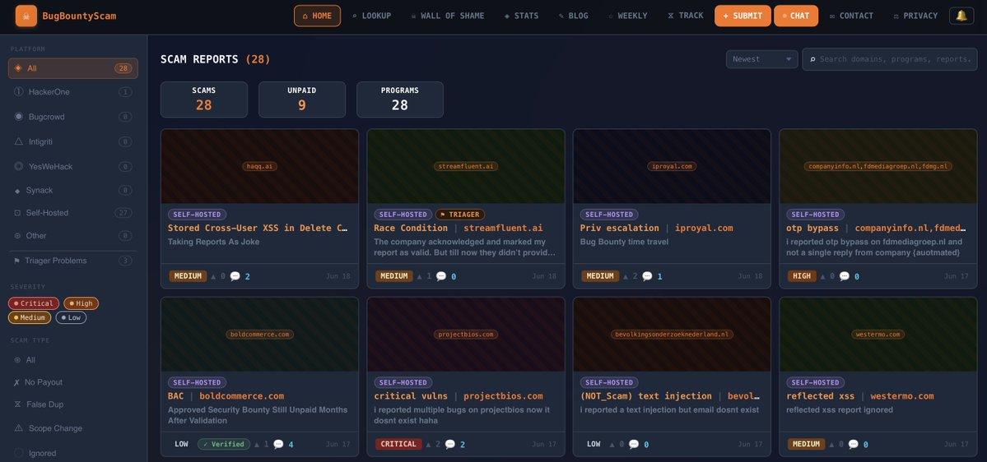Click the SCAMS 28 stat card
The image size is (987, 462).
point(204,99)
